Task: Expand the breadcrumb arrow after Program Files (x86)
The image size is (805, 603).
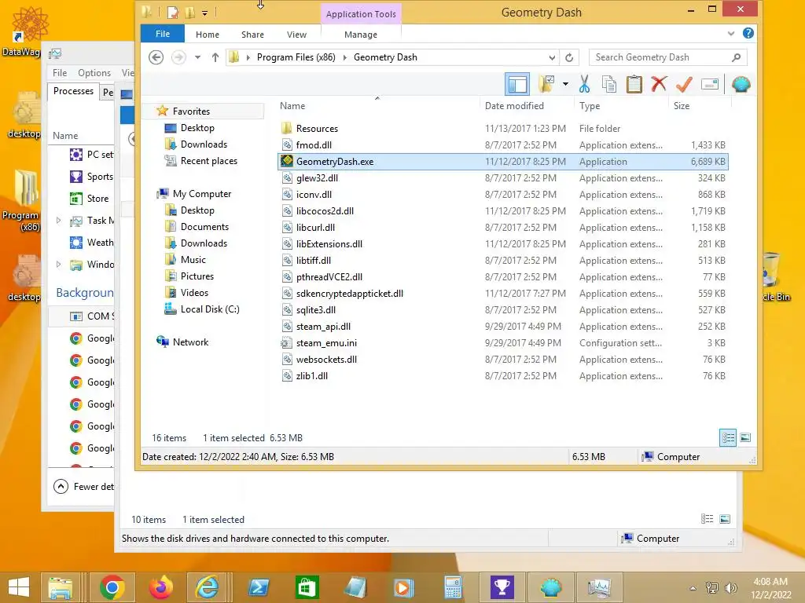Action: pos(345,57)
